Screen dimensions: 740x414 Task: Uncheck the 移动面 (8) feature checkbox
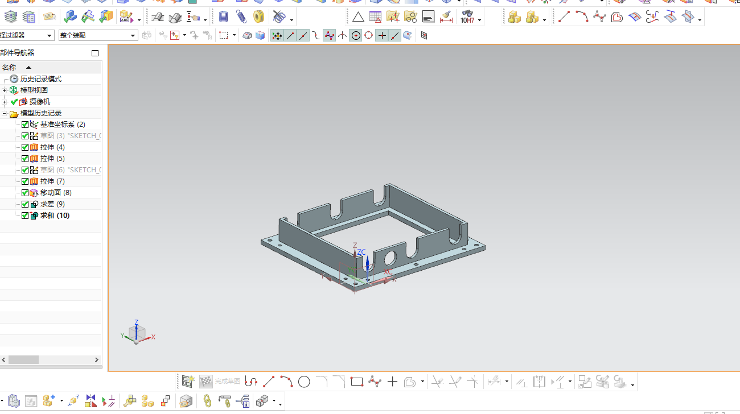25,193
